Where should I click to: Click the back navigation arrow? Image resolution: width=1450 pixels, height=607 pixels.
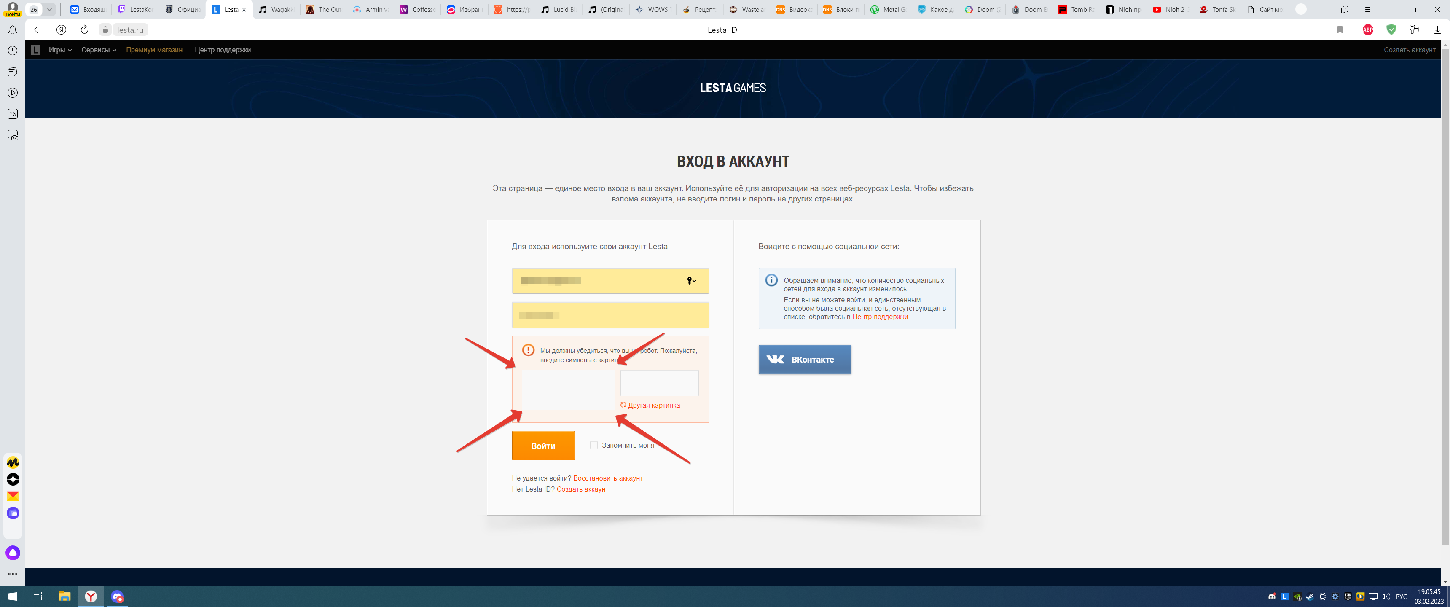pos(38,30)
